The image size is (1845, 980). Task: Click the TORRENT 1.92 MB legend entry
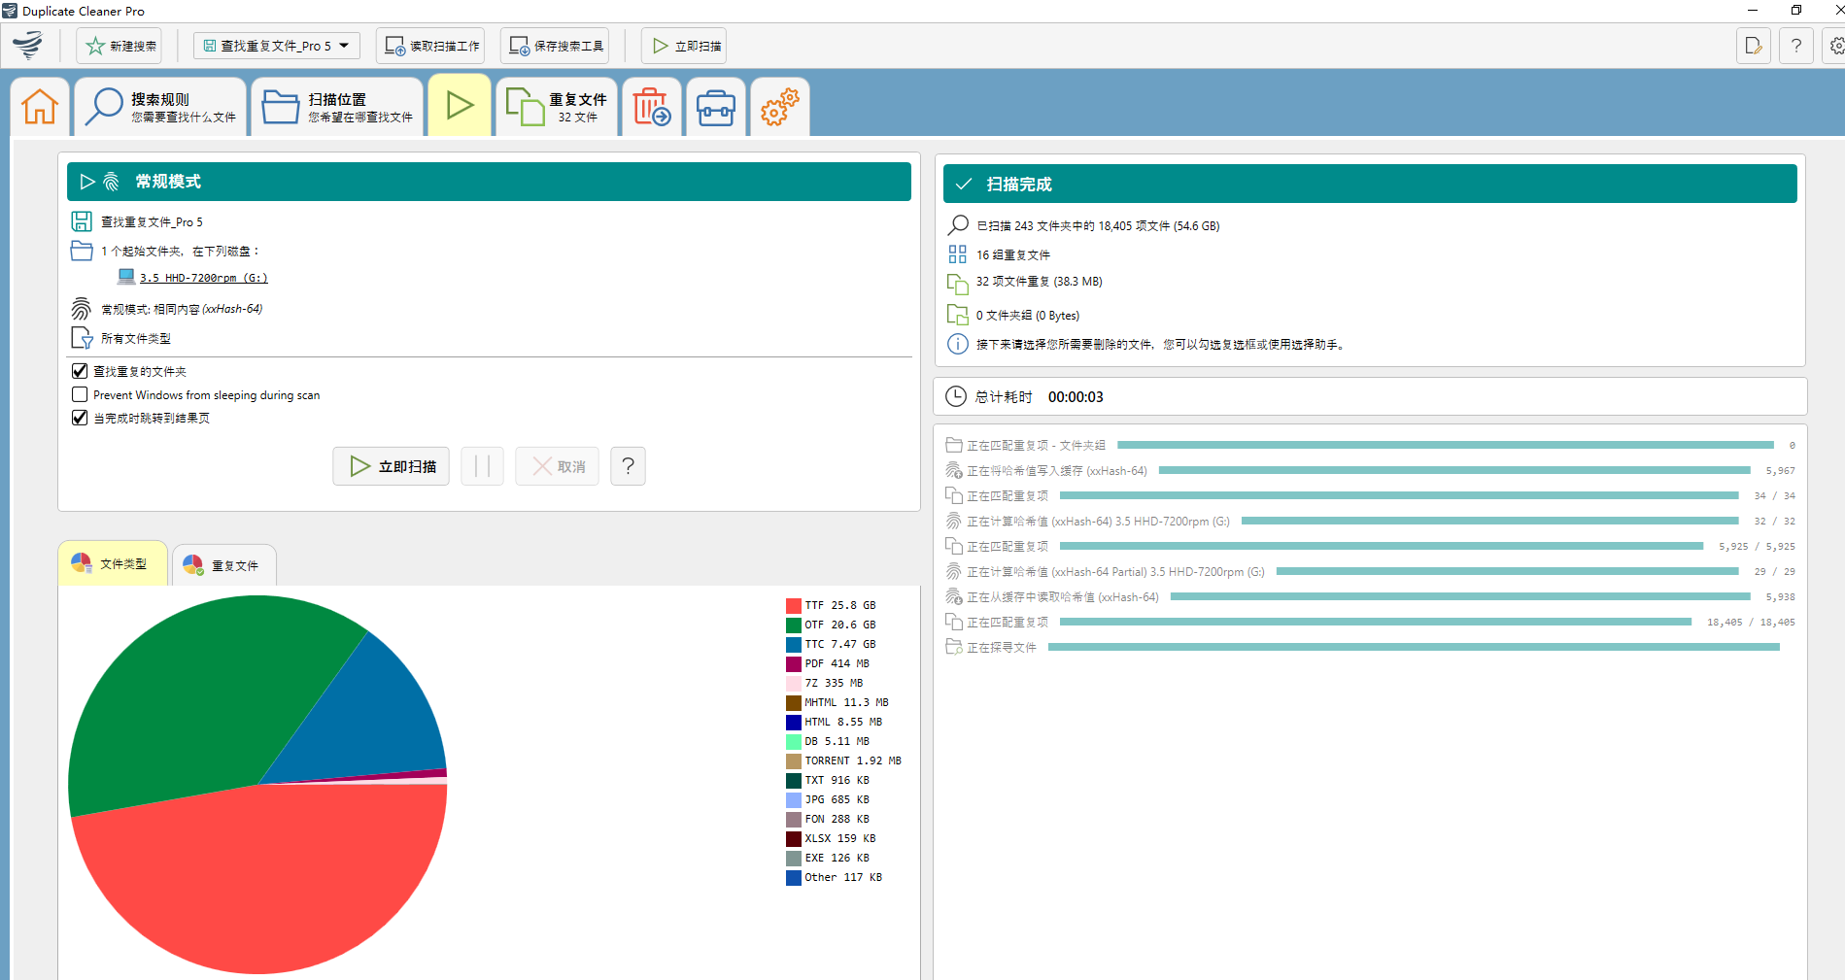click(x=844, y=760)
